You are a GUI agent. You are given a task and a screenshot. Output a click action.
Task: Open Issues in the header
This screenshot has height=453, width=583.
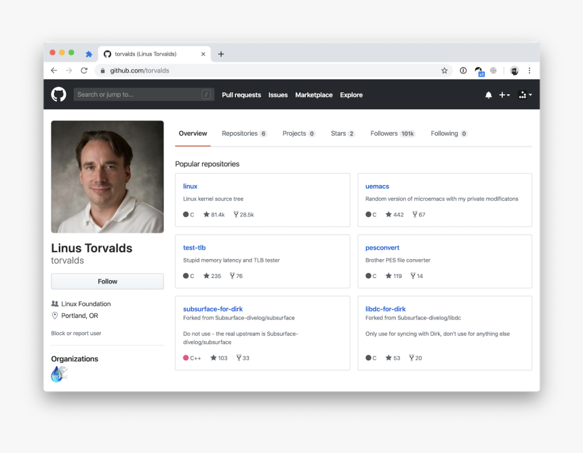point(278,95)
